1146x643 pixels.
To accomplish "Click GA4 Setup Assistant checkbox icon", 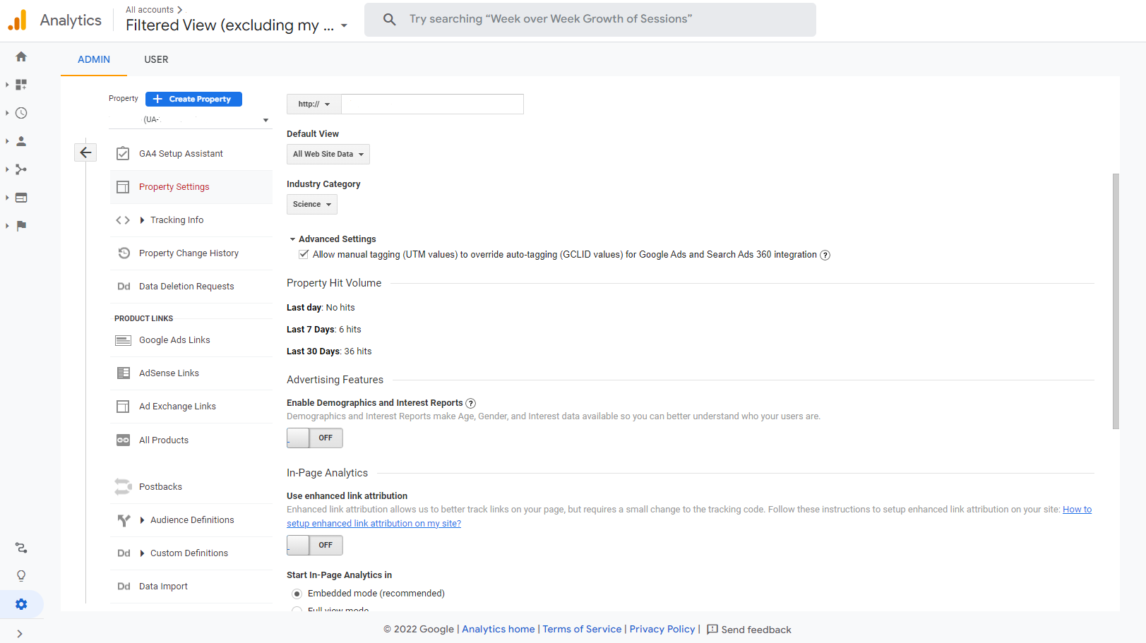I will (123, 153).
